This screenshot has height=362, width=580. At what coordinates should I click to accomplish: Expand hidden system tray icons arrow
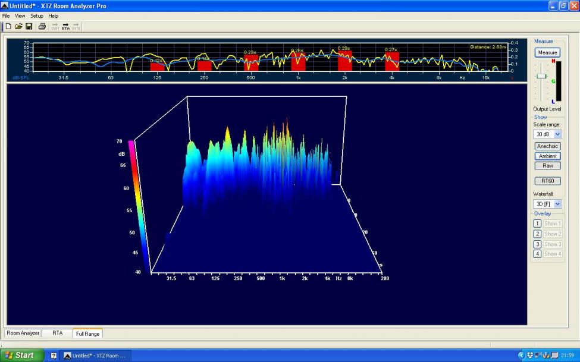tap(522, 355)
